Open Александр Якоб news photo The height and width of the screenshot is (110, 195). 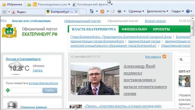click(x=95, y=79)
